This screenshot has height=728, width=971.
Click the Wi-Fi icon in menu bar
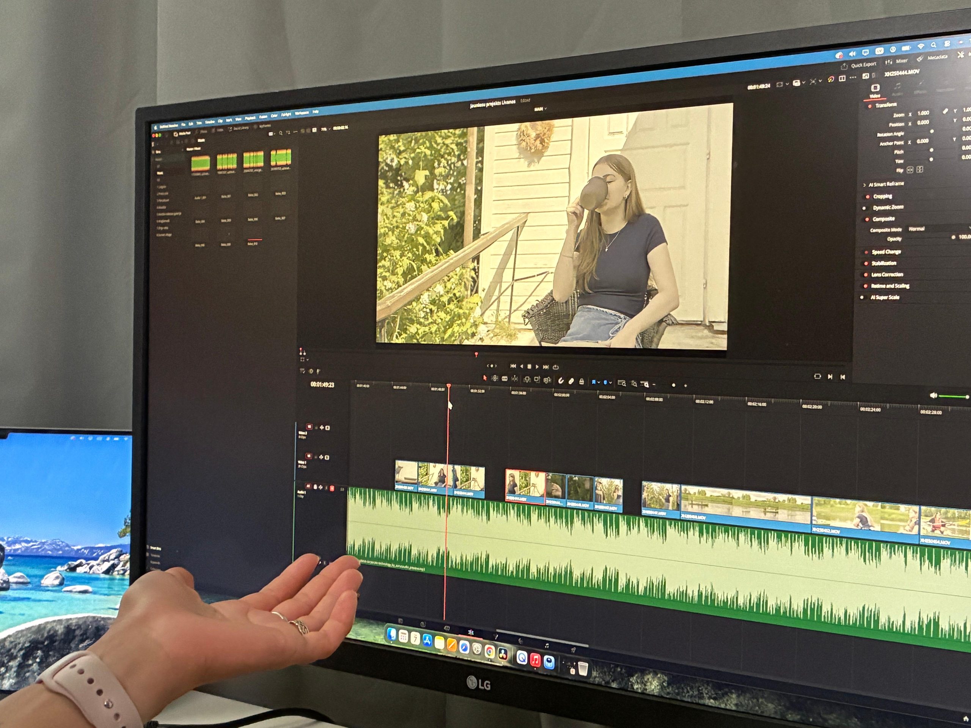point(921,46)
